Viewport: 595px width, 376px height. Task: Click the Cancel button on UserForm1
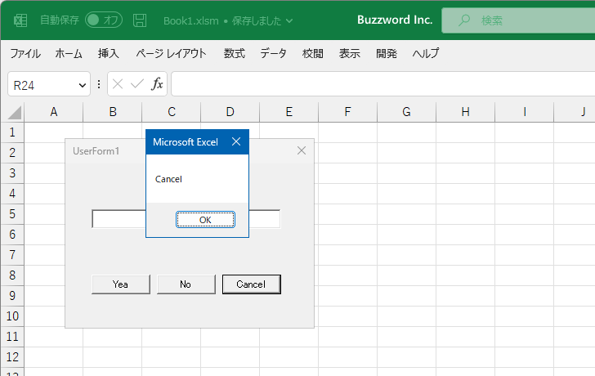point(251,284)
